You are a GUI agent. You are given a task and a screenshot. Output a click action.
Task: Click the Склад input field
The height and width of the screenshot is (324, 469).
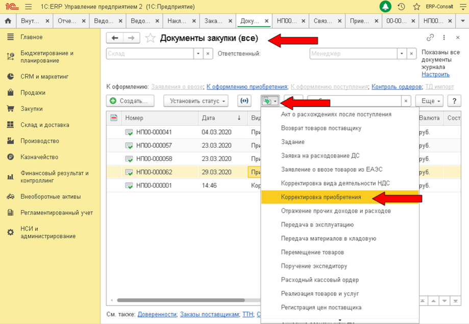pos(150,54)
